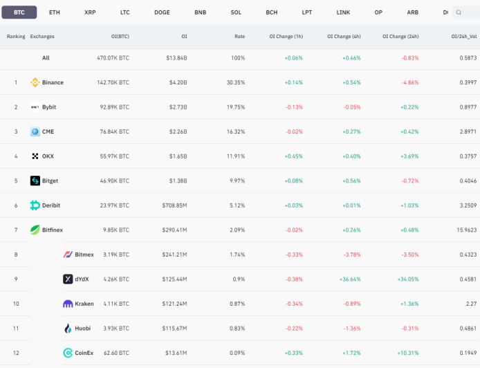Image resolution: width=480 pixels, height=368 pixels.
Task: Select the LINK coin tab
Action: (343, 12)
